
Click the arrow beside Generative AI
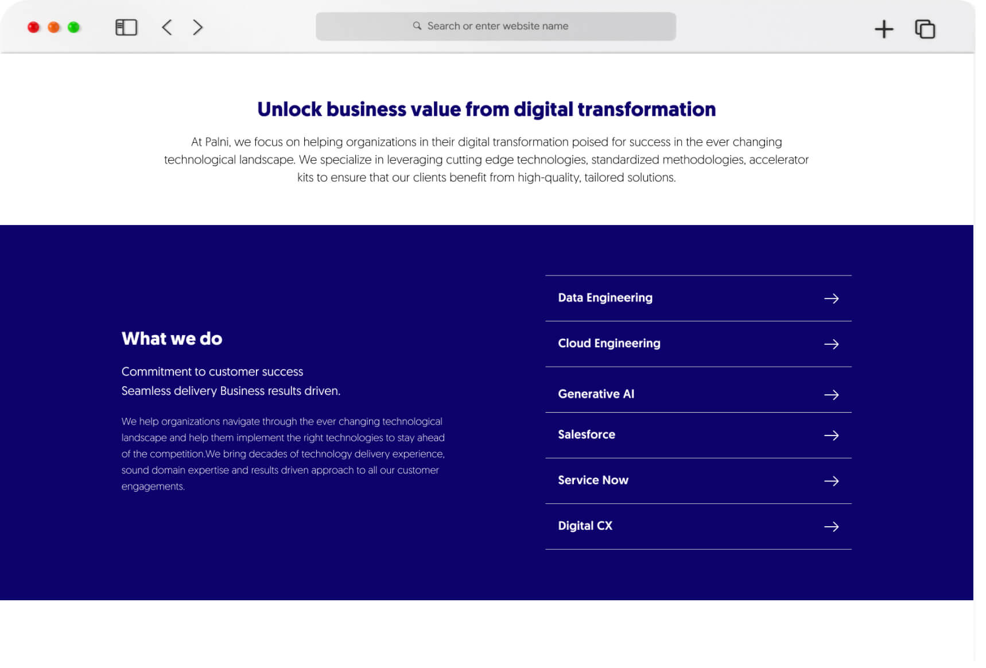coord(831,395)
